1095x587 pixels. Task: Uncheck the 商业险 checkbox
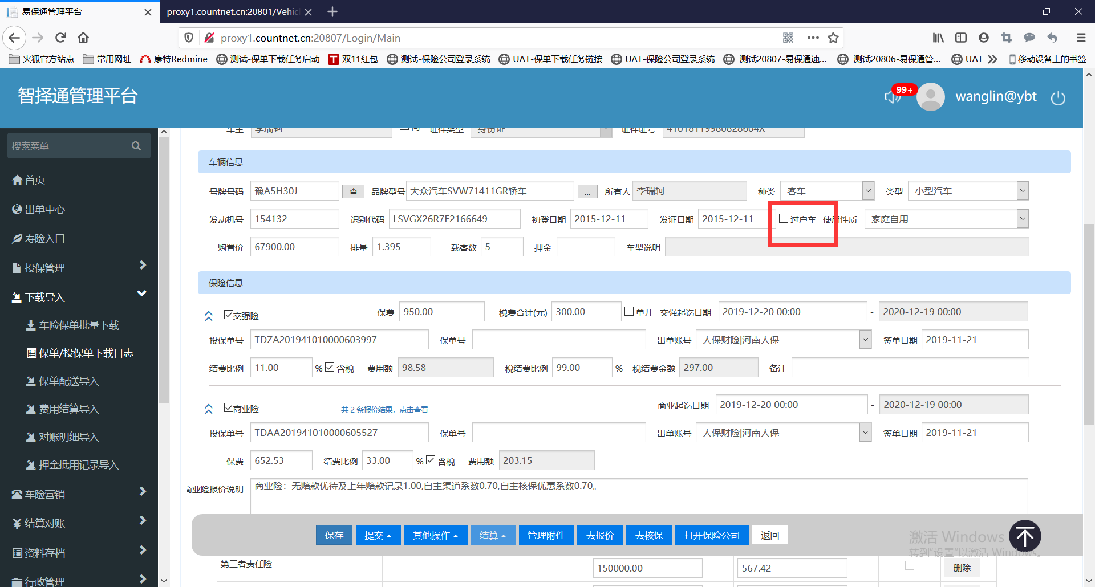[x=229, y=408]
